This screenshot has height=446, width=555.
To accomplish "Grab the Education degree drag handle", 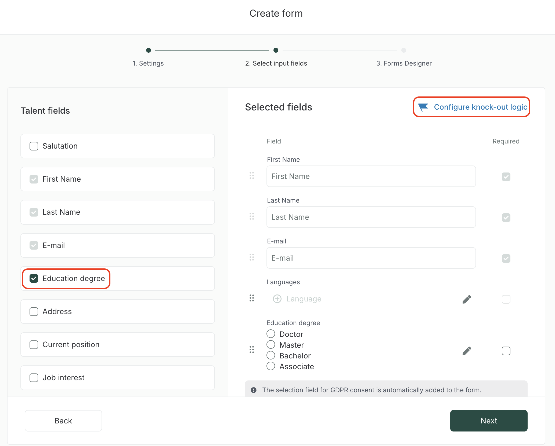I will pos(252,350).
